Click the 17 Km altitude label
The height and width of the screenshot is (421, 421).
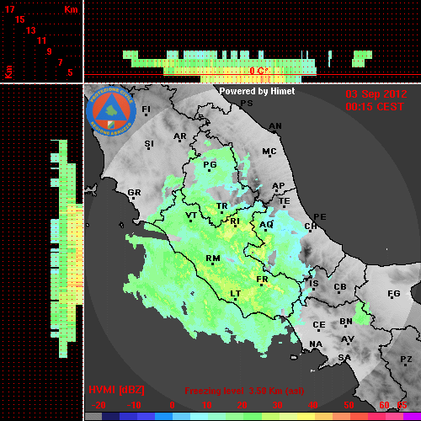9,9
